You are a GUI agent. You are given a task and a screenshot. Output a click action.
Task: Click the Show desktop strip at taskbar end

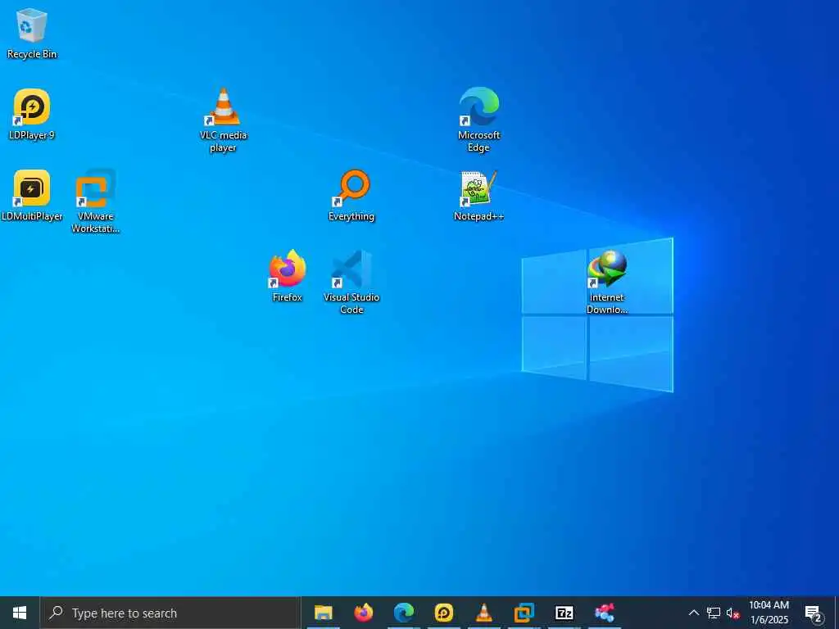[x=836, y=613]
